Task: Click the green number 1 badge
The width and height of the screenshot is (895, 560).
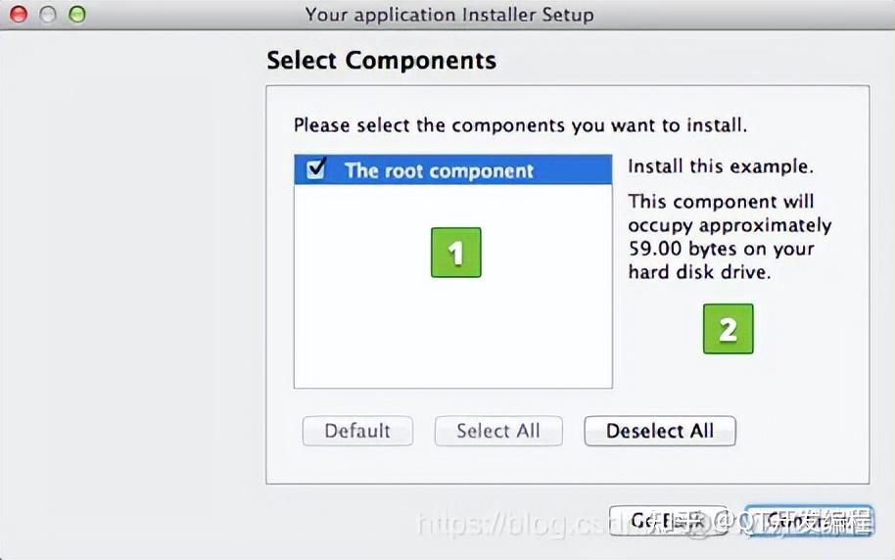Action: (455, 253)
